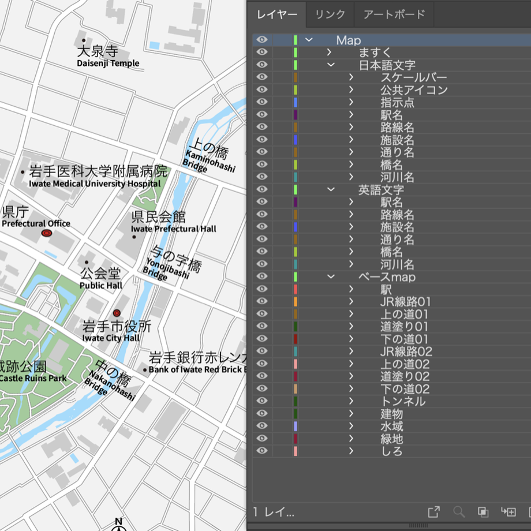Click the Create New Sublayer icon
The height and width of the screenshot is (531, 531).
(508, 512)
